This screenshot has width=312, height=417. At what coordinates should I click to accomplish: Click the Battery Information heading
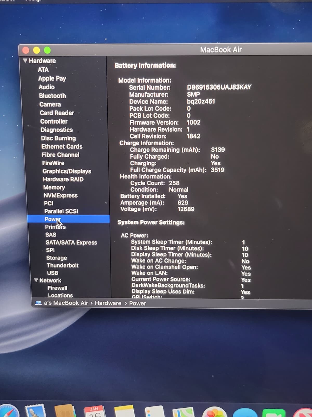coord(145,65)
